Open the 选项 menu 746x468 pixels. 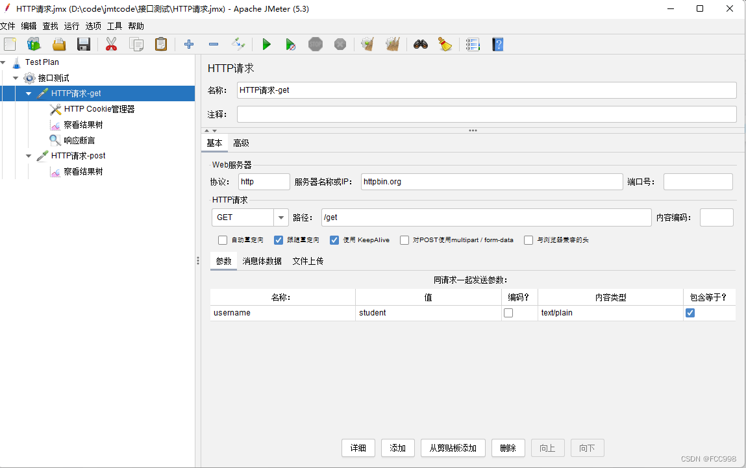click(93, 26)
